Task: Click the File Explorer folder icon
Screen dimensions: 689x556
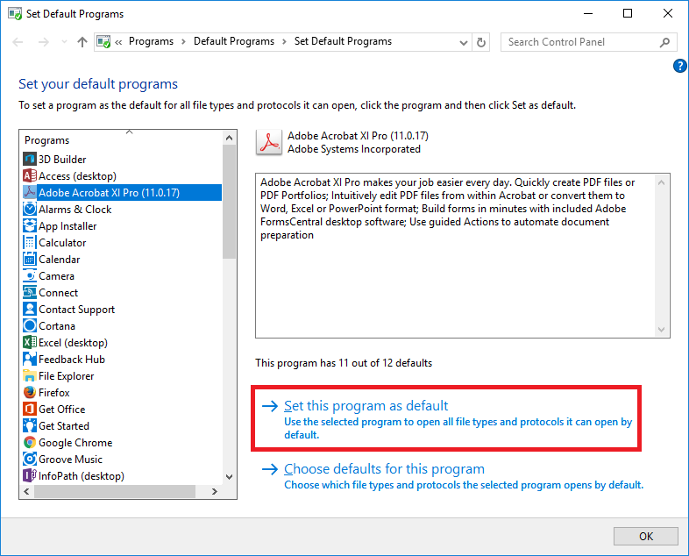Action: [x=30, y=376]
